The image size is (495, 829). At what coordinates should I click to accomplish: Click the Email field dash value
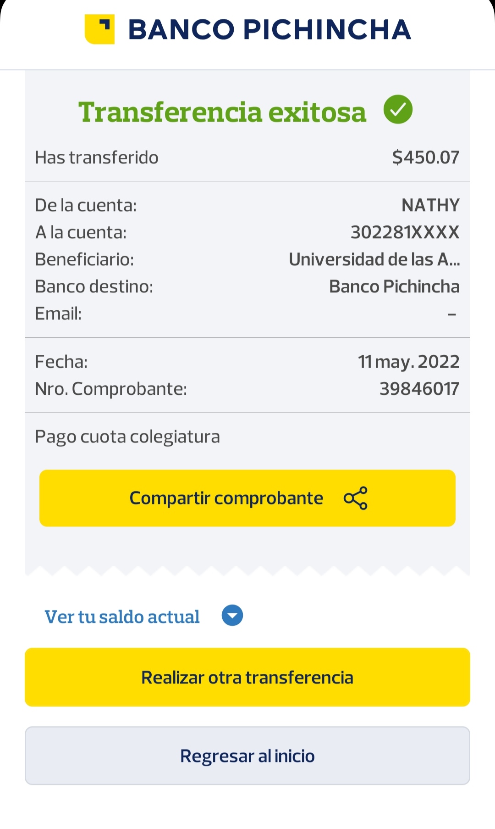click(x=452, y=314)
